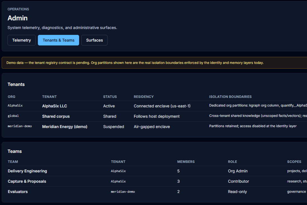Click the SCOPES column header

click(294, 162)
